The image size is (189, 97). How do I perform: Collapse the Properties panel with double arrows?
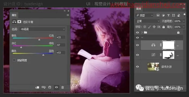[x=65, y=11]
